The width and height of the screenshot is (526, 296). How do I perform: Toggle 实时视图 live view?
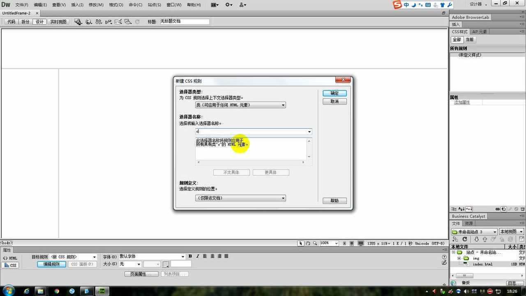(58, 22)
